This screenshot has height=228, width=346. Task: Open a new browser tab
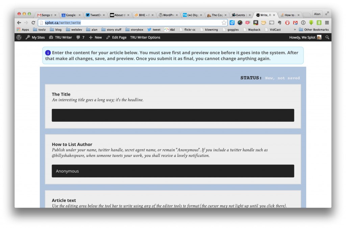pyautogui.click(x=307, y=15)
